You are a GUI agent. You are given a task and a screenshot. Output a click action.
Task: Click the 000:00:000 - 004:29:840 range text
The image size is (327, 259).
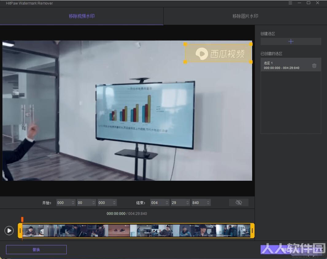click(282, 68)
